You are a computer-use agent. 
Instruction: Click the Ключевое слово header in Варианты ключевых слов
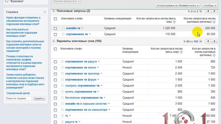pyautogui.click(x=71, y=49)
